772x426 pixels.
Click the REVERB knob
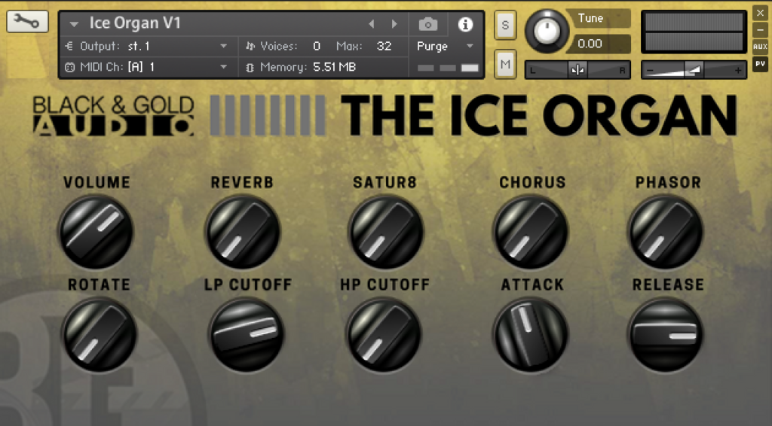tap(243, 231)
